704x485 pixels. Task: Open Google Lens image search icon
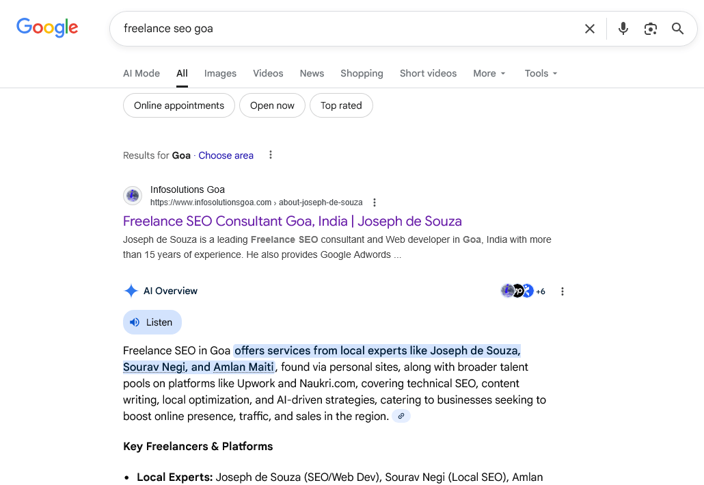pos(650,29)
